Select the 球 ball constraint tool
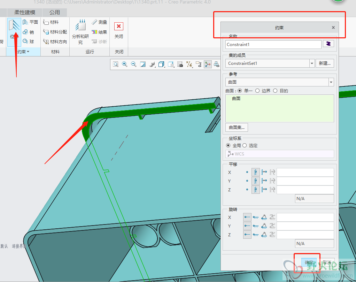This screenshot has width=356, height=282. [x=28, y=41]
